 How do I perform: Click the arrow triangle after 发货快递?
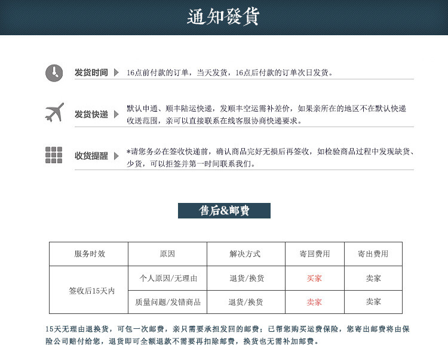coord(116,114)
